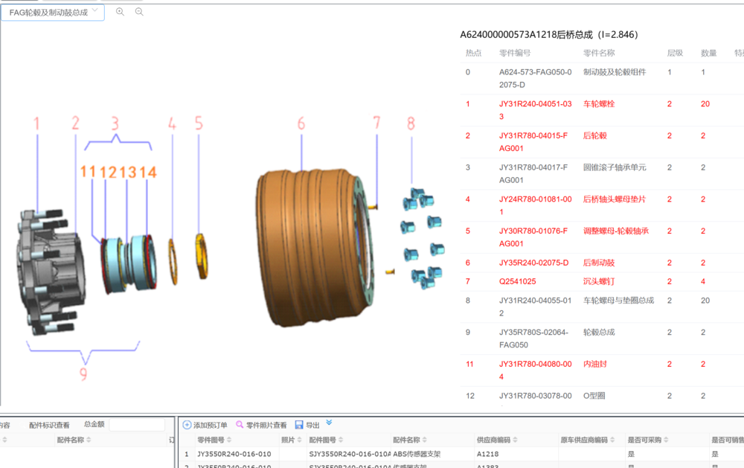The height and width of the screenshot is (468, 744).
Task: Expand the double-chevron more options icon
Action: (329, 423)
